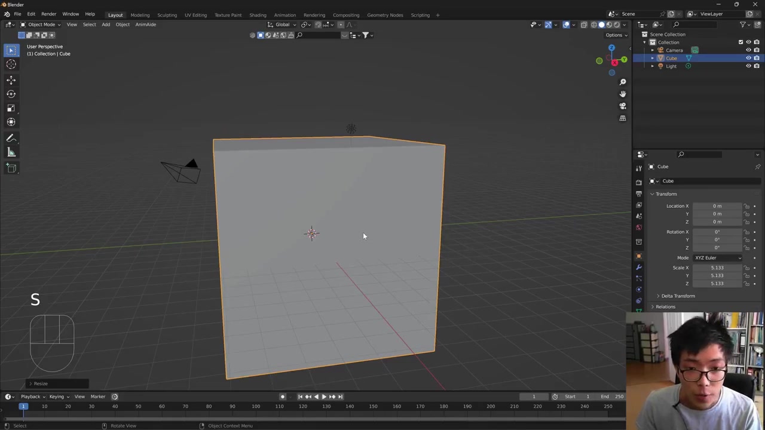The width and height of the screenshot is (765, 430).
Task: Toggle camera view in the viewport
Action: coord(622,106)
